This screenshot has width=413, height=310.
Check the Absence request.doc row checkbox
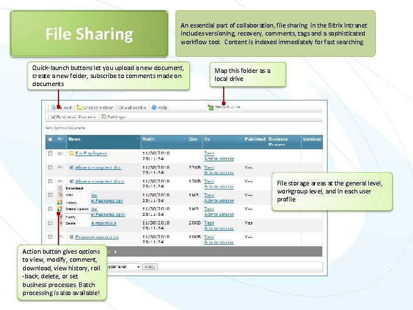(x=50, y=167)
